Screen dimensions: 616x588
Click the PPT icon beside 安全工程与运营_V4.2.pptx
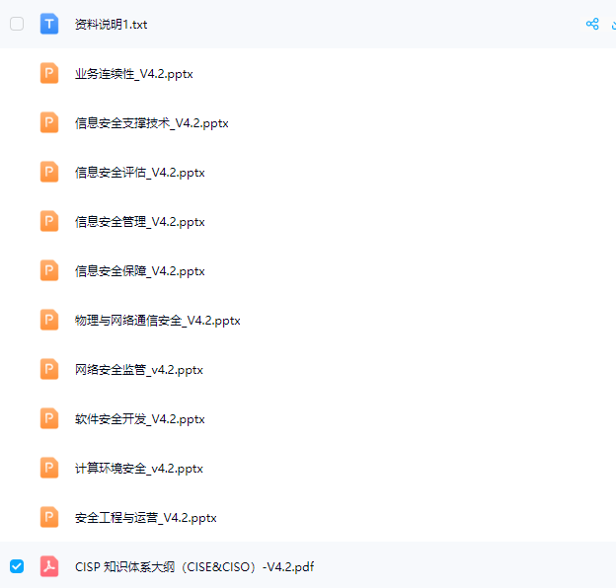pyautogui.click(x=49, y=517)
